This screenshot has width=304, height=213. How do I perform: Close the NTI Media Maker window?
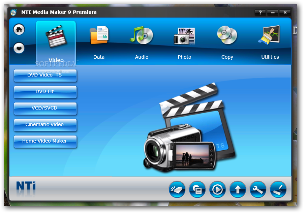pyautogui.click(x=285, y=12)
